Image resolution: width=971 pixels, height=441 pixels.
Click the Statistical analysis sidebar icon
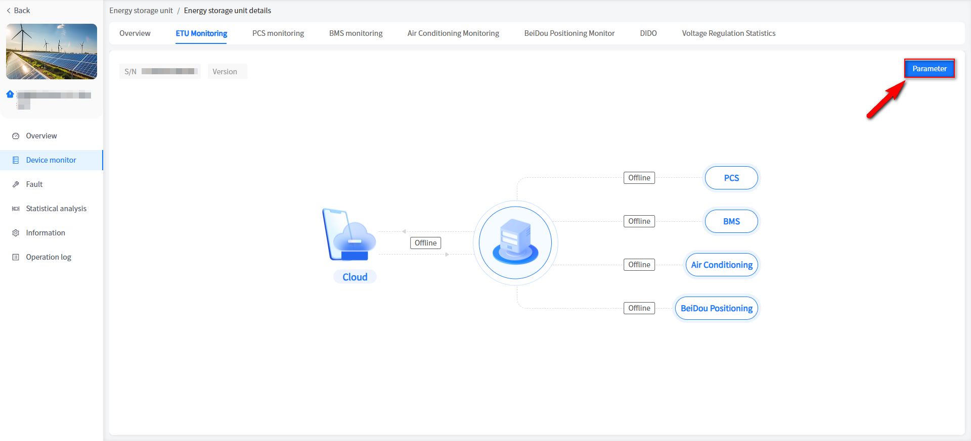(16, 209)
